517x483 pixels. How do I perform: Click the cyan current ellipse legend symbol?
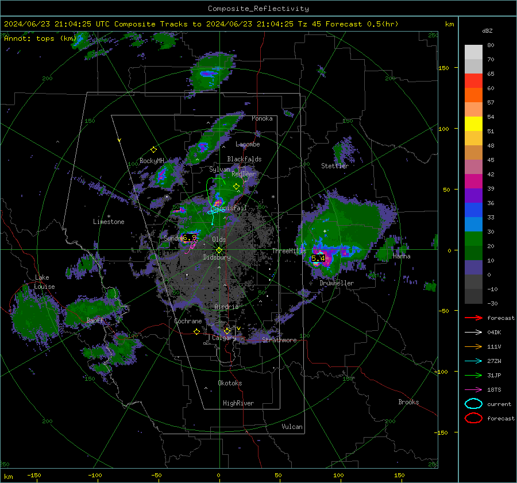click(x=473, y=404)
